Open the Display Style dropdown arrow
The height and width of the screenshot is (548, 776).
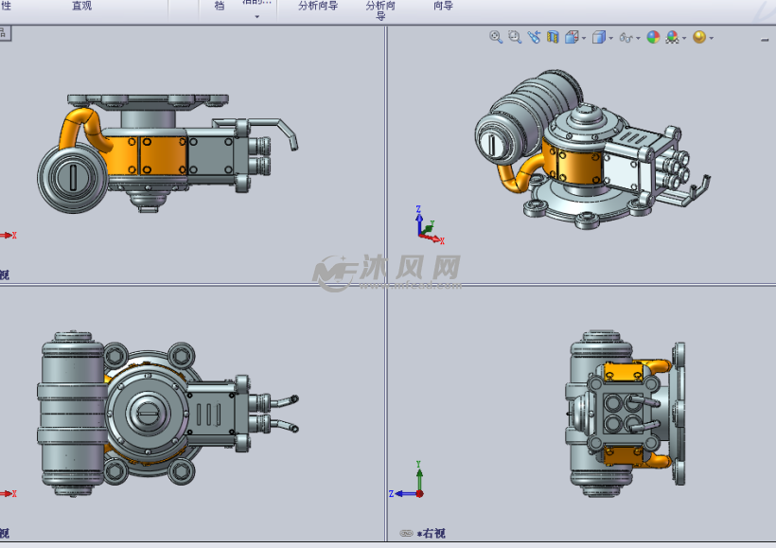tap(609, 38)
